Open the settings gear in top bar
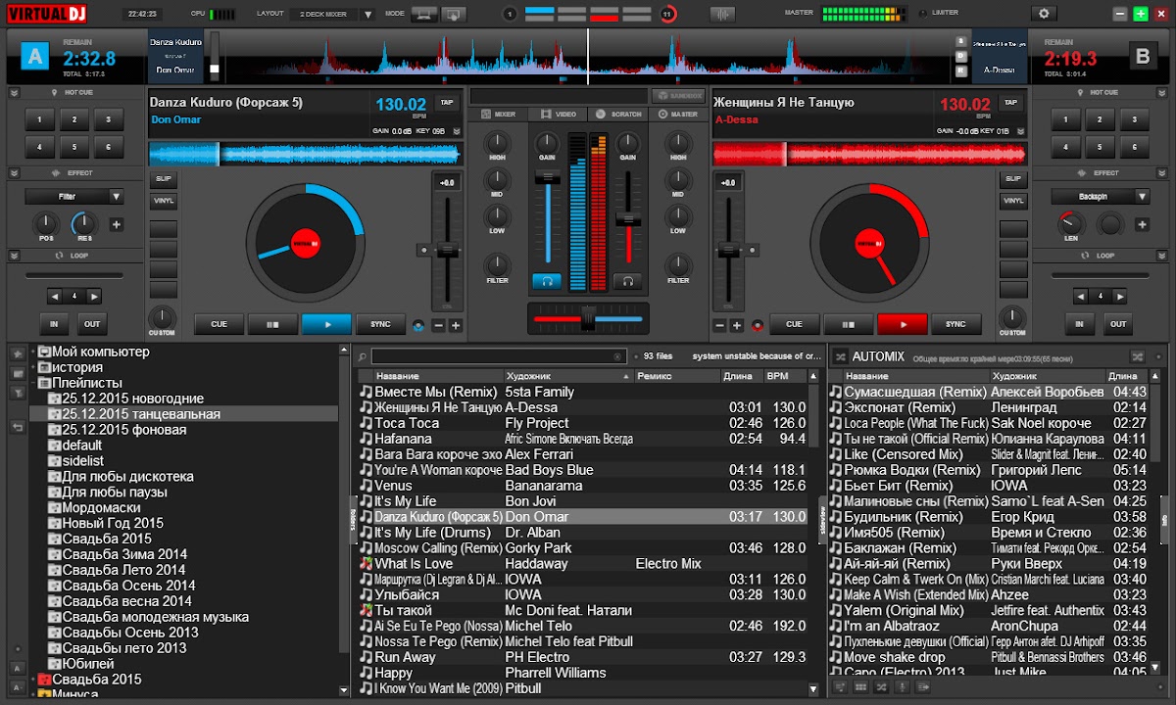1176x705 pixels. click(1043, 14)
